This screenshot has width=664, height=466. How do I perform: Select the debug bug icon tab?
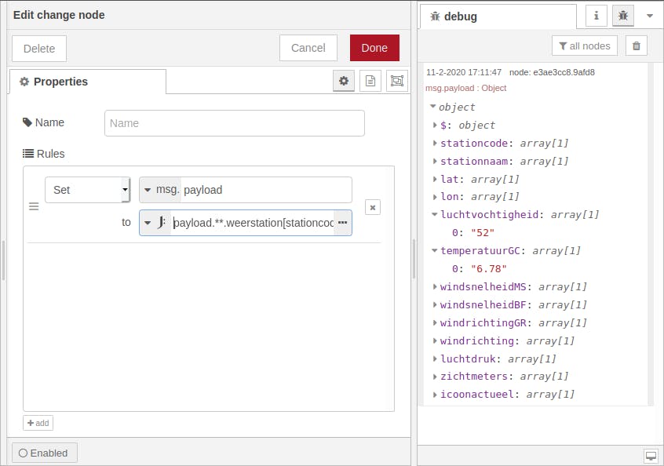coord(623,16)
